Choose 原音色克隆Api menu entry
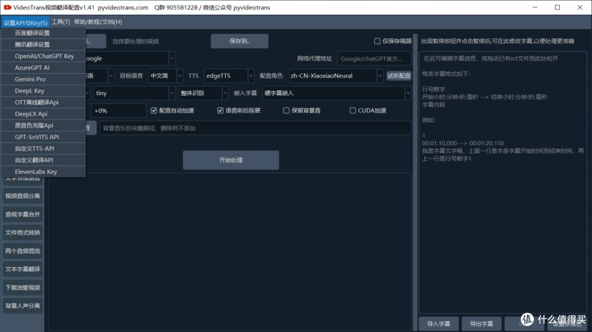Image resolution: width=592 pixels, height=332 pixels. (43, 125)
